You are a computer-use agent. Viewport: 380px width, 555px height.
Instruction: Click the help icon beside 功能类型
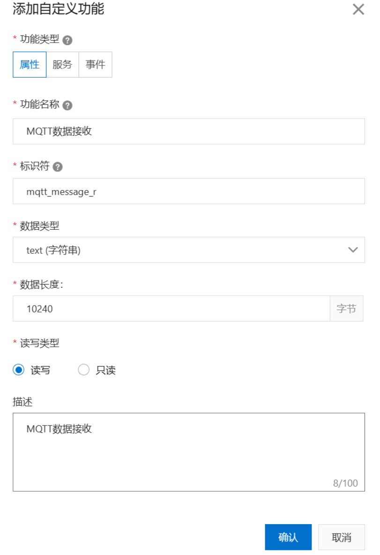pos(67,40)
